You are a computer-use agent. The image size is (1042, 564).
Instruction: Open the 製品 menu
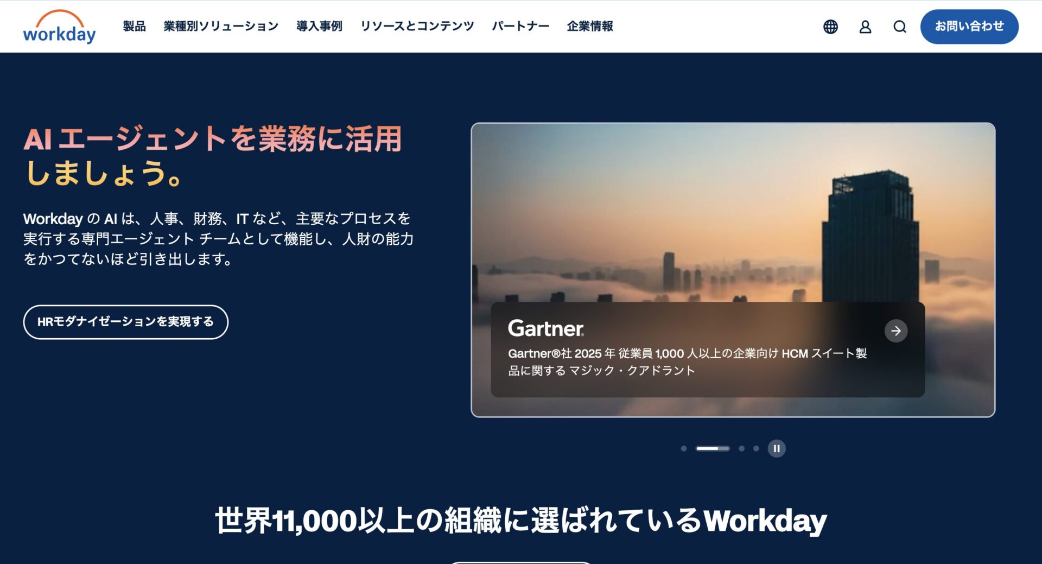point(134,26)
